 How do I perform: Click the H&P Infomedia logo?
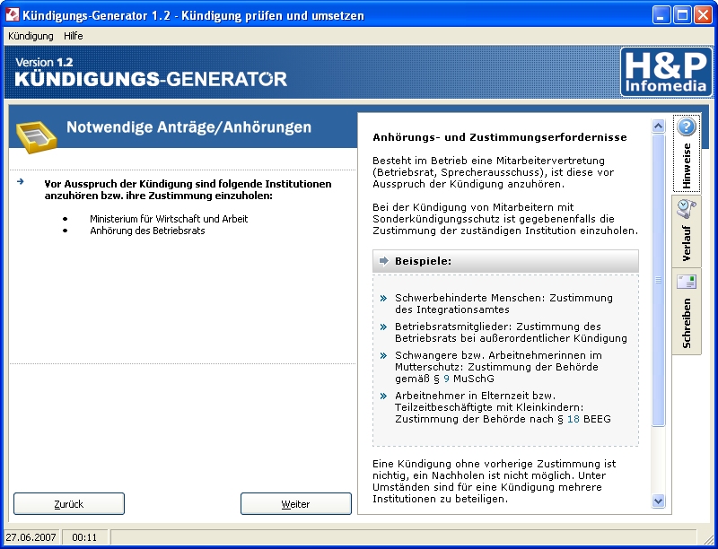[x=666, y=72]
